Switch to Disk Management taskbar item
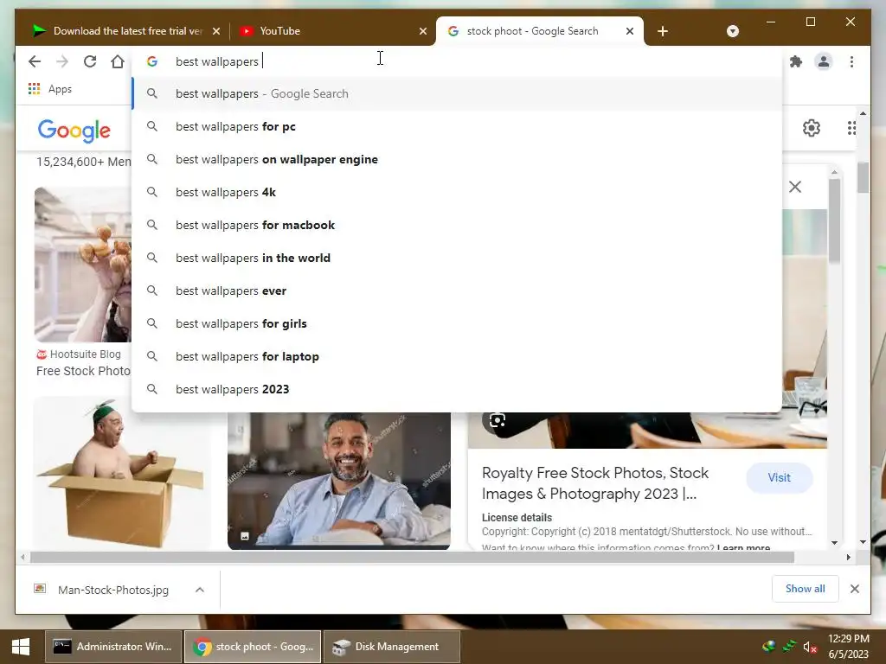 pyautogui.click(x=392, y=647)
